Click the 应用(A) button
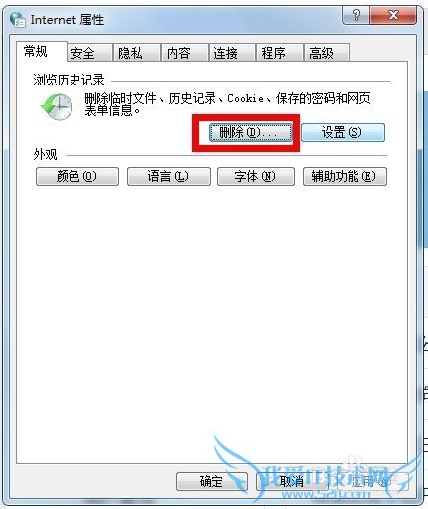 point(372,481)
